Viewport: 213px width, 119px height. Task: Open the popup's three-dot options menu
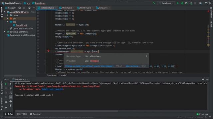146,56
